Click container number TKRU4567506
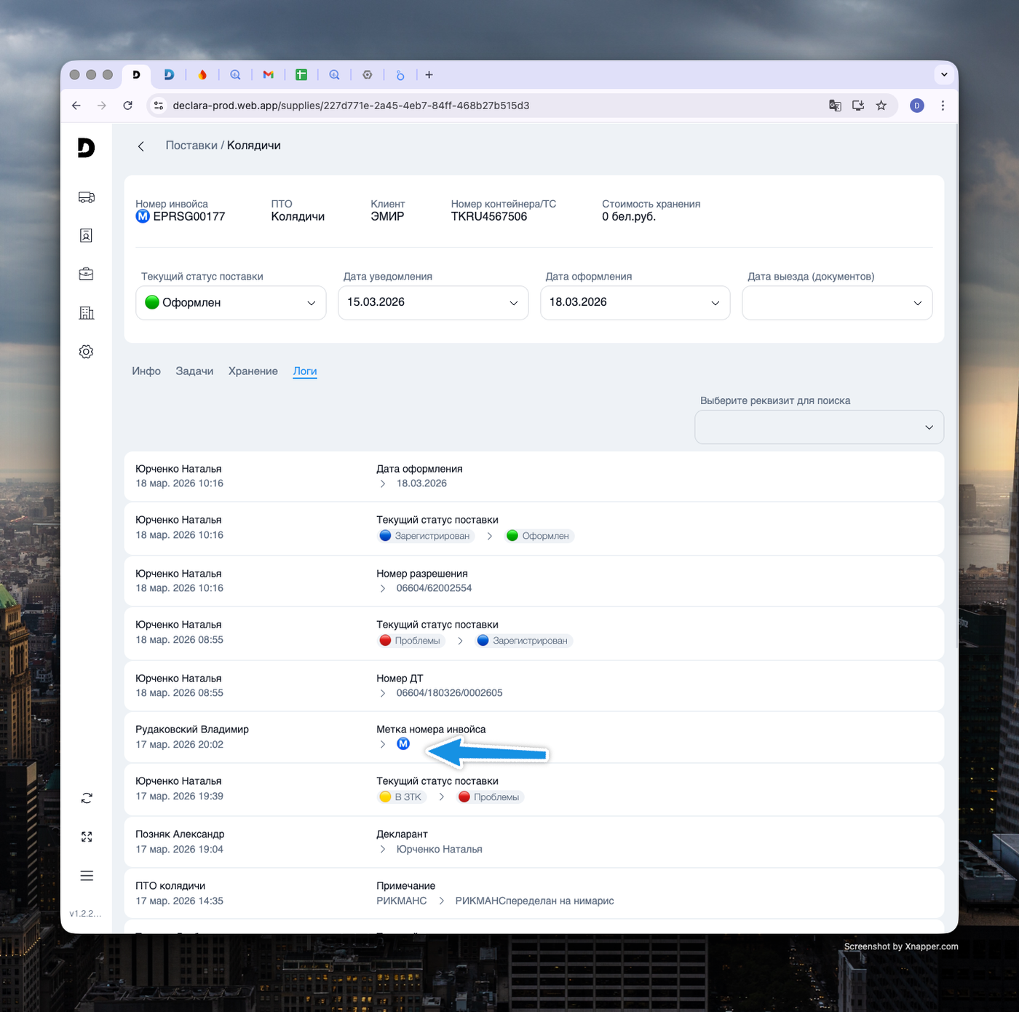Viewport: 1019px width, 1012px height. pos(489,216)
